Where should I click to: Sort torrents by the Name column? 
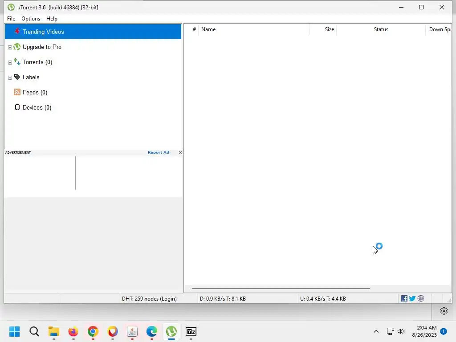254,29
